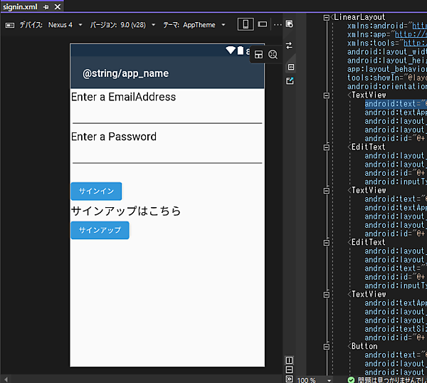Click the horizontal split view icon
The image size is (427, 383).
pos(289,369)
